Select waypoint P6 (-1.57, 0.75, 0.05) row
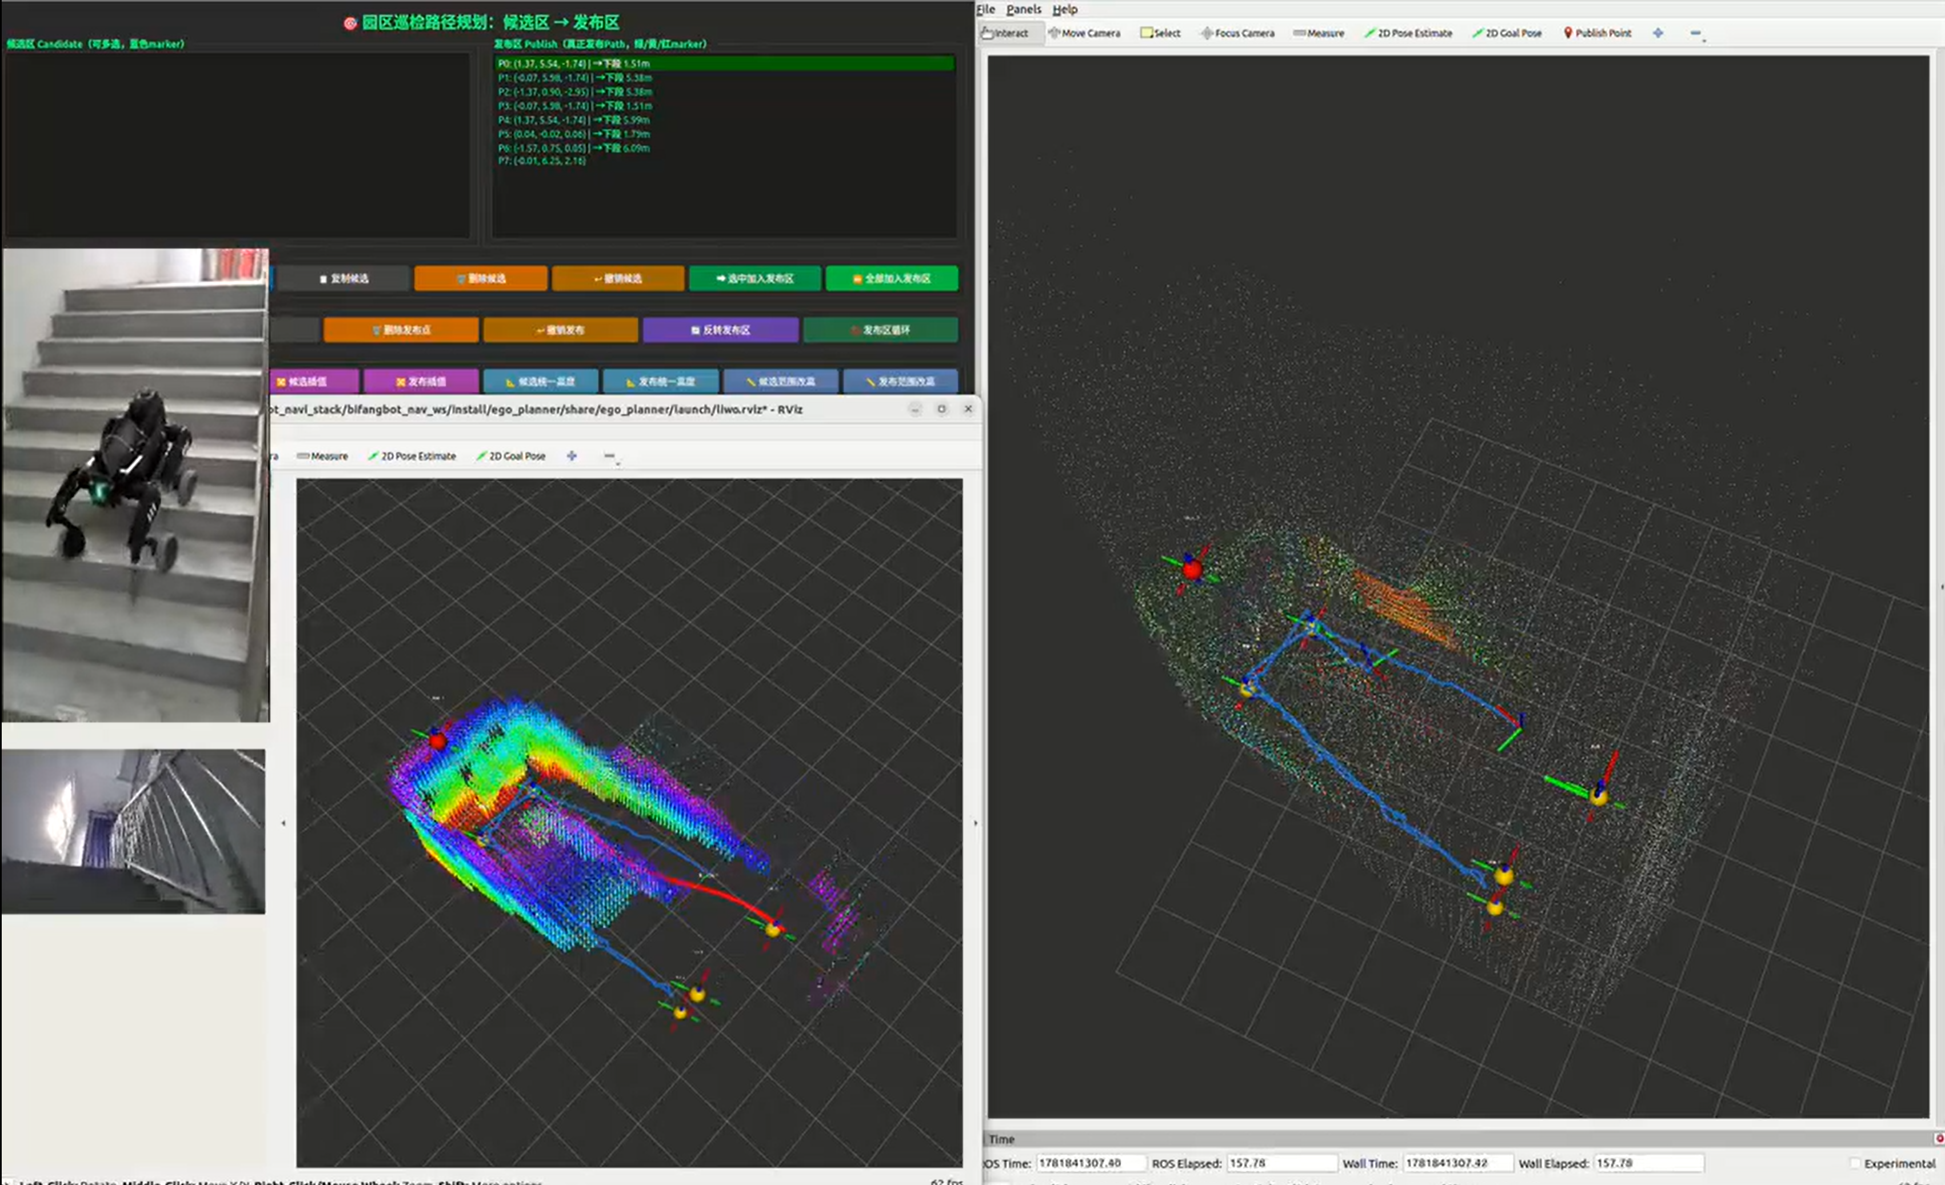This screenshot has height=1185, width=1945. (725, 147)
